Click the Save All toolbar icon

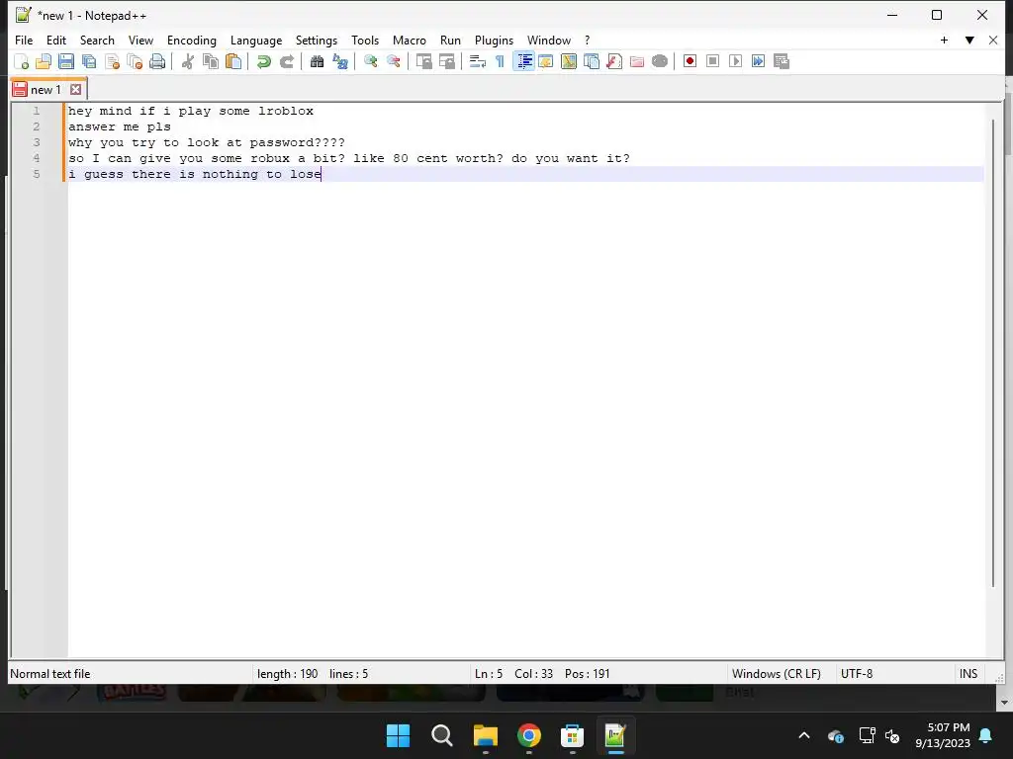89,62
